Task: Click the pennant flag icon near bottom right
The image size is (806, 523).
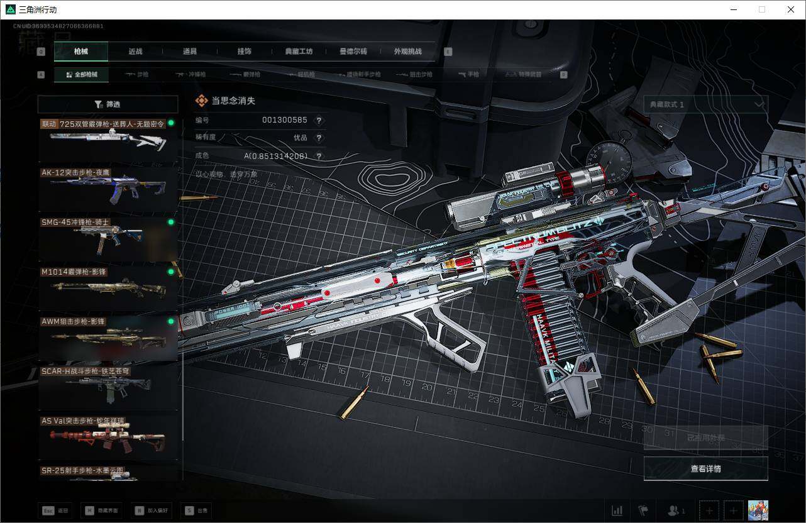Action: point(644,510)
